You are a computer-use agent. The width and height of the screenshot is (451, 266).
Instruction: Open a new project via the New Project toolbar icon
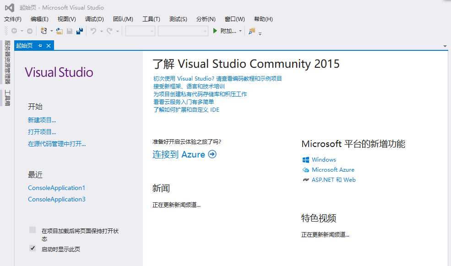(x=44, y=31)
